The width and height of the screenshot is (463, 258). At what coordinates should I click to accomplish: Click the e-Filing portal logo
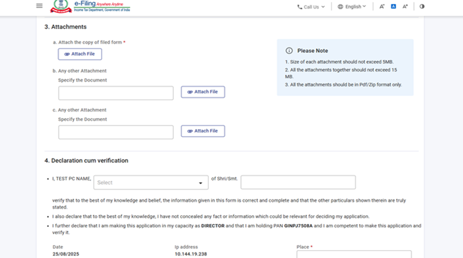[x=102, y=6]
